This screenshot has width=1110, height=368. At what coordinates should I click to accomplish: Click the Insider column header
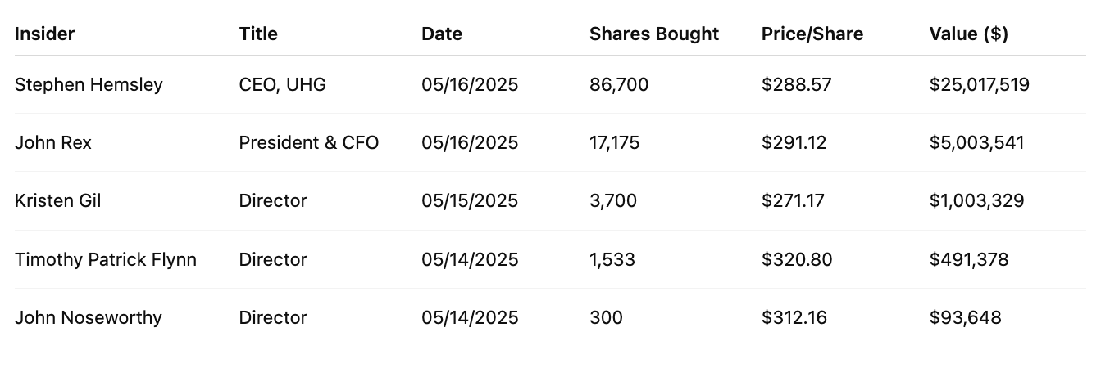[45, 34]
